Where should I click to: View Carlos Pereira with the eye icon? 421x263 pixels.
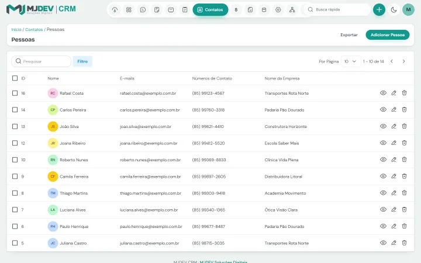[383, 109]
